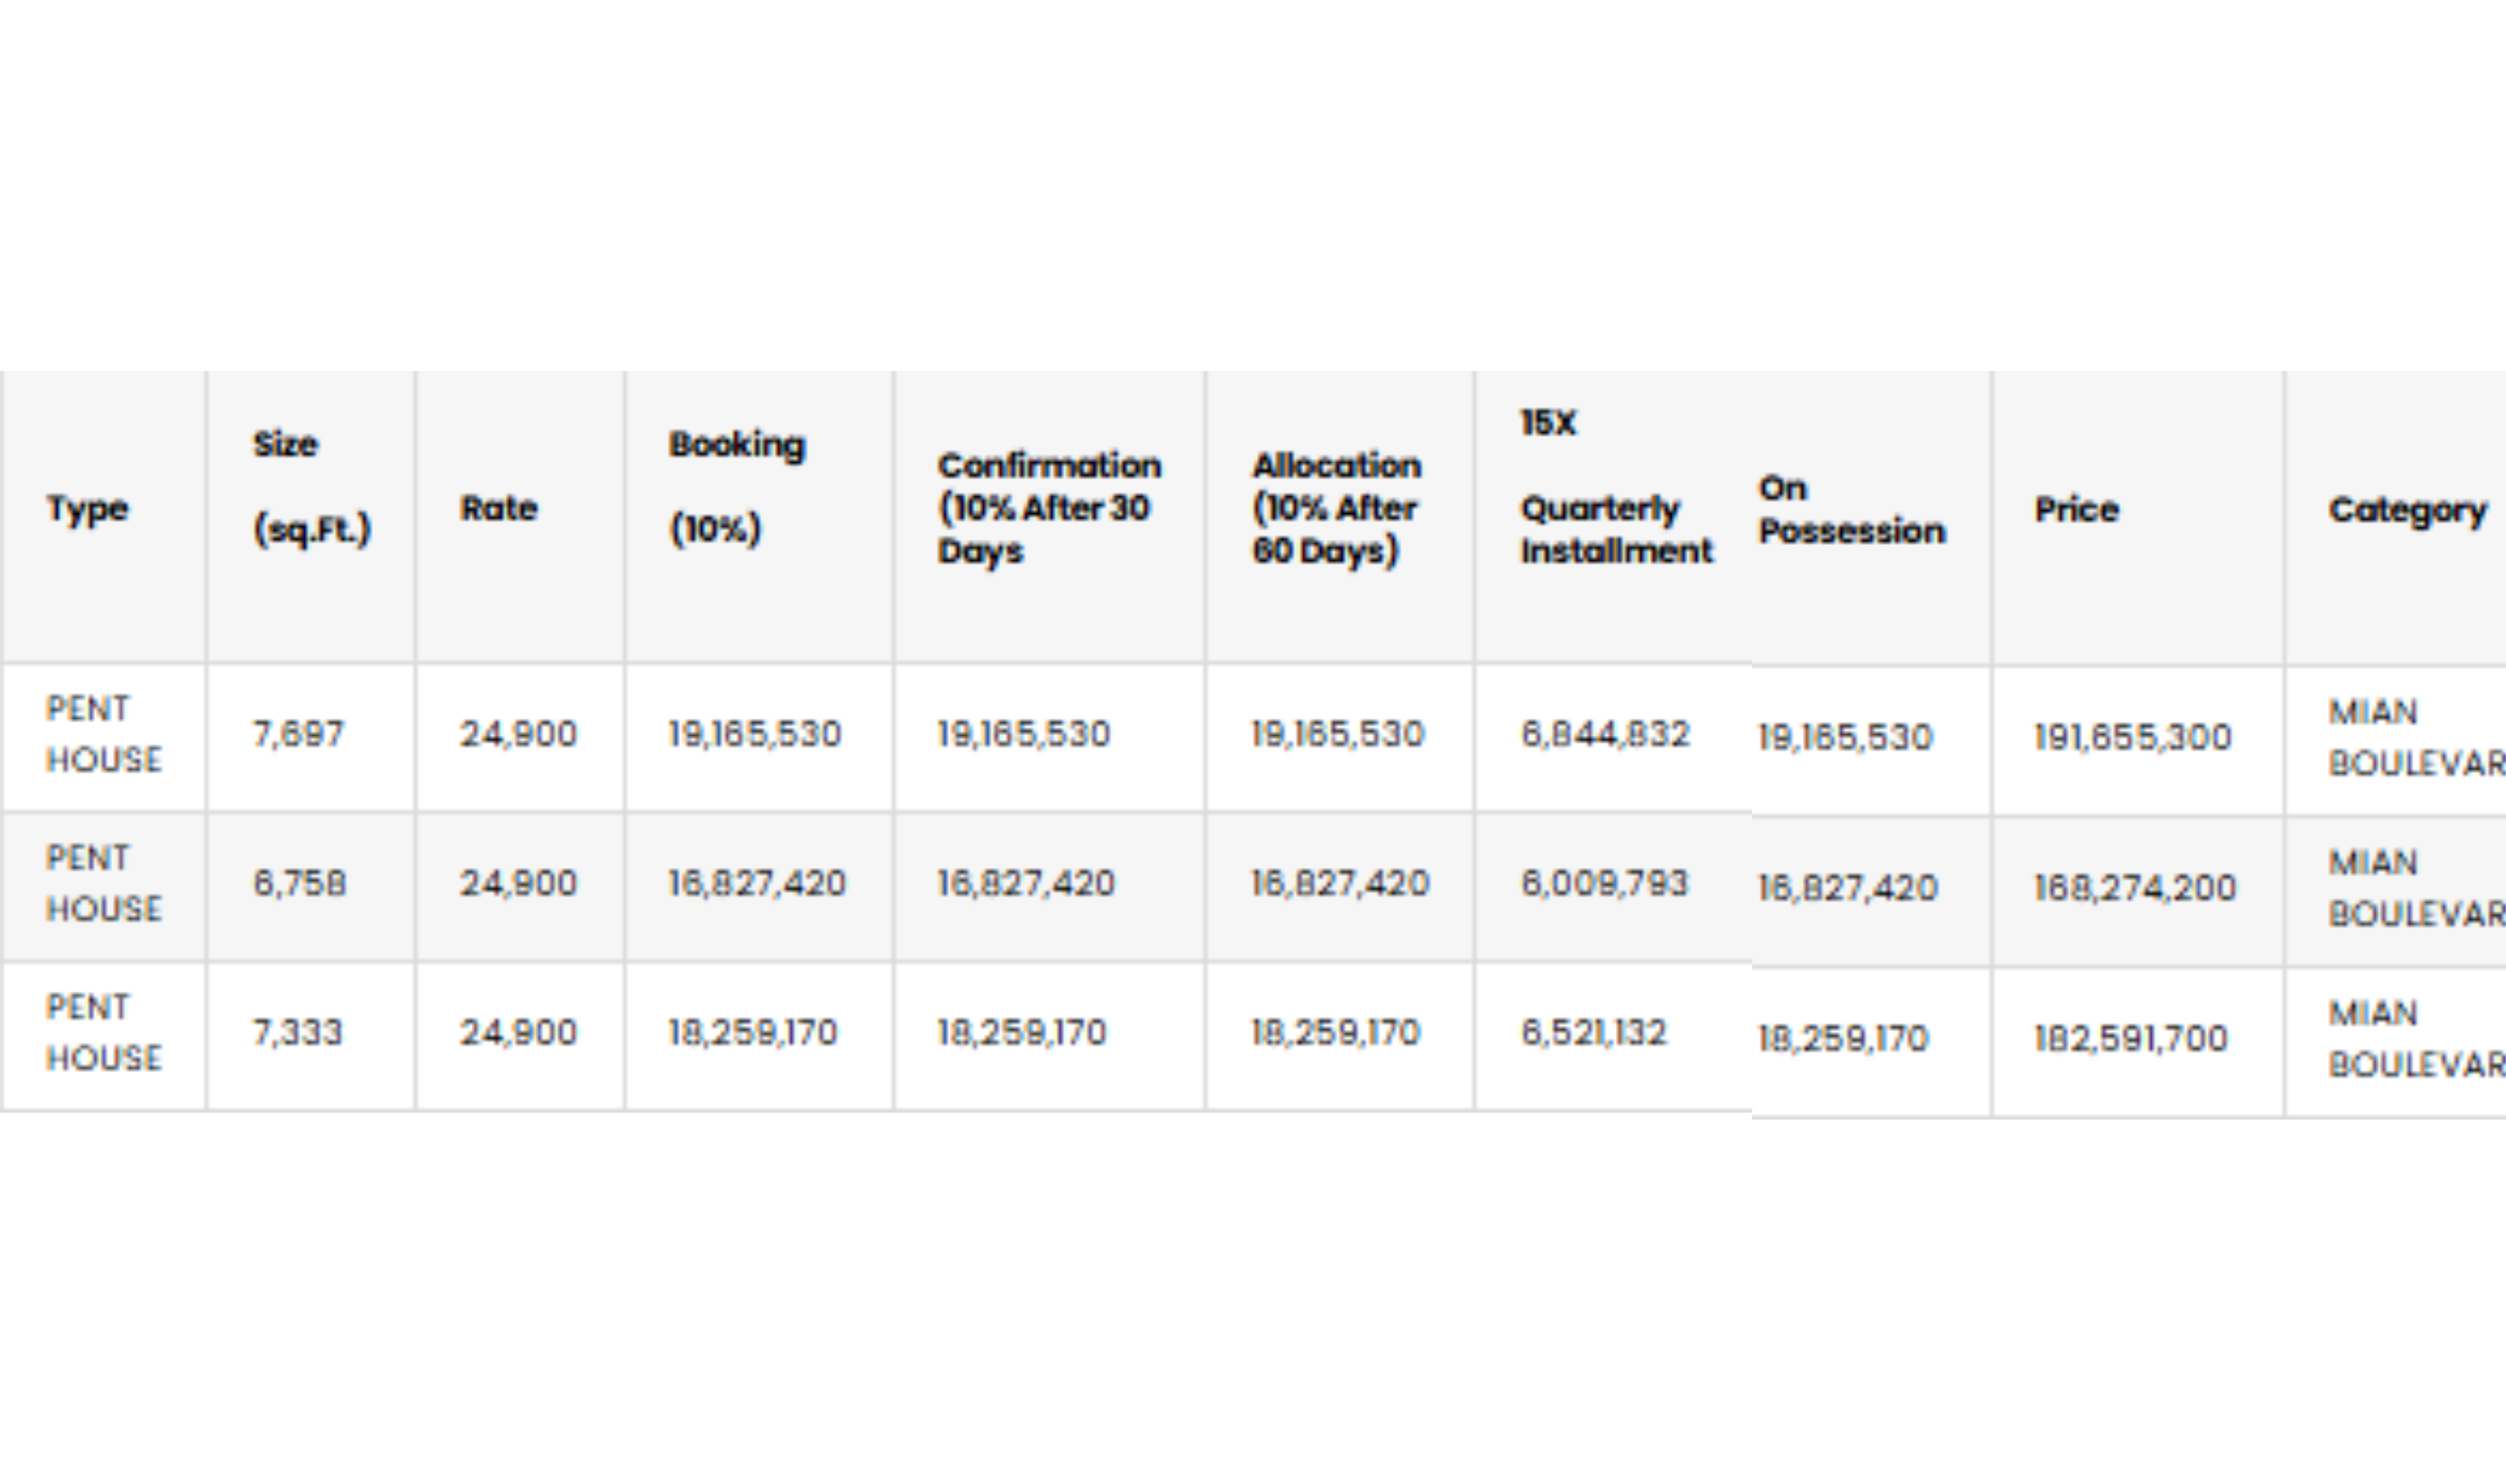Select the Booking (10%) header cell
This screenshot has height=1484, width=2506.
click(x=736, y=487)
